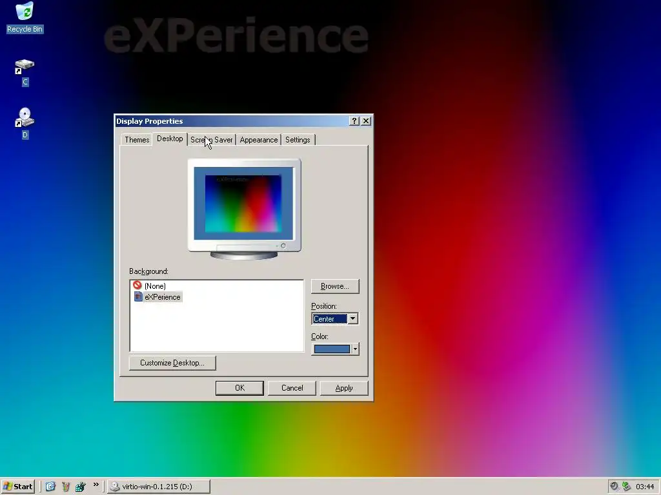
Task: Click the eXPerience wallpaper file icon
Action: click(138, 296)
